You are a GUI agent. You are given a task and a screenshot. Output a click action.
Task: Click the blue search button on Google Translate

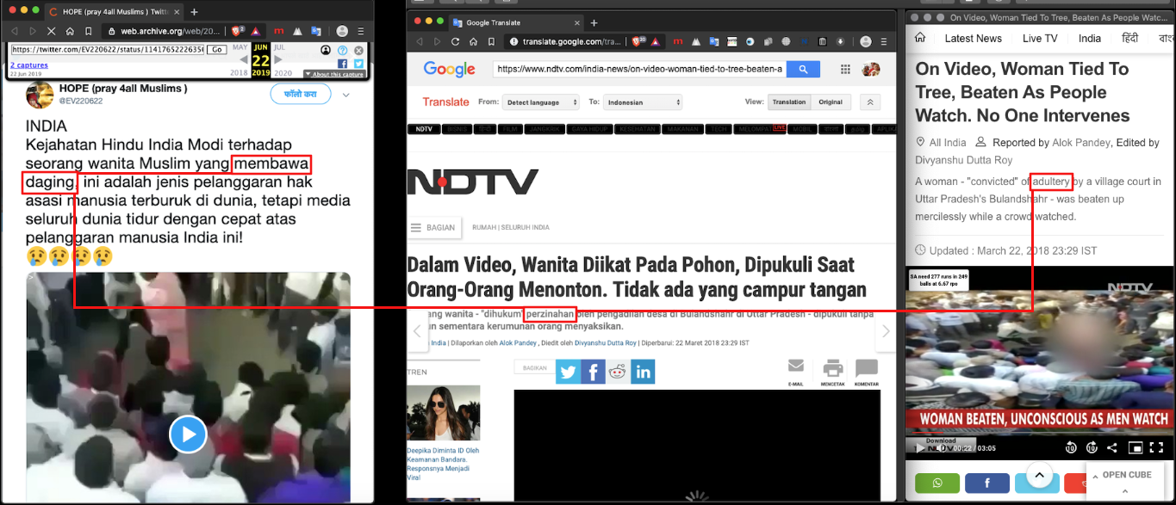pos(803,70)
